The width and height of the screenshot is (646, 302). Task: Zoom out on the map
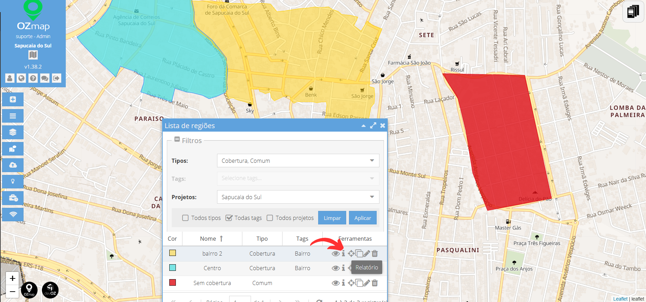[x=12, y=292]
